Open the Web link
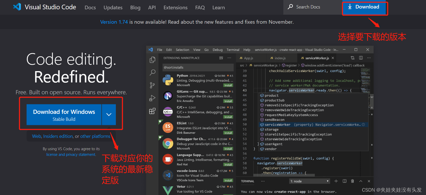 [37, 136]
